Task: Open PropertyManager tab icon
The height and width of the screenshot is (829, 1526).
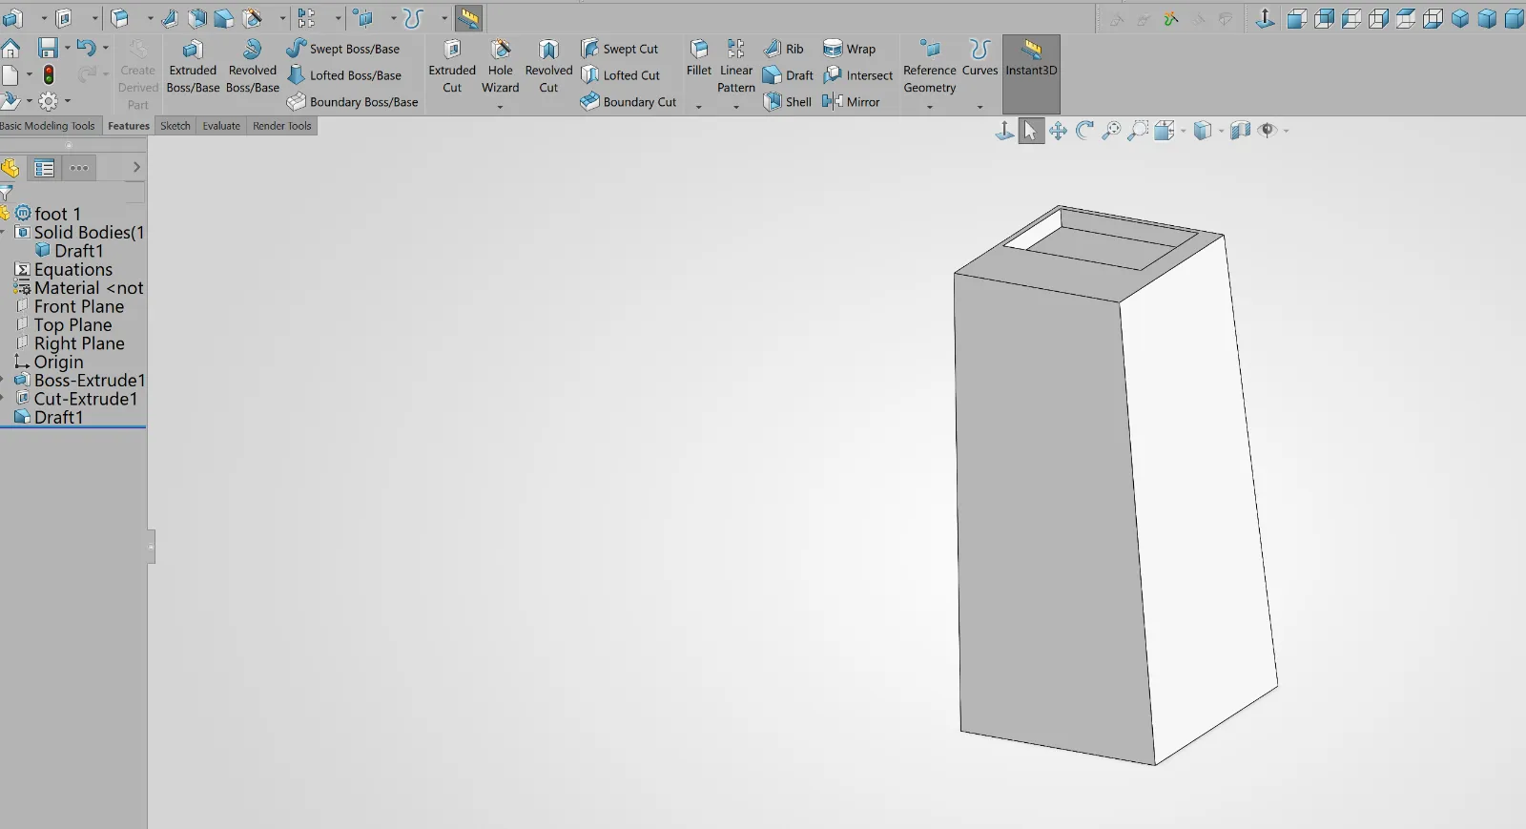Action: click(44, 168)
